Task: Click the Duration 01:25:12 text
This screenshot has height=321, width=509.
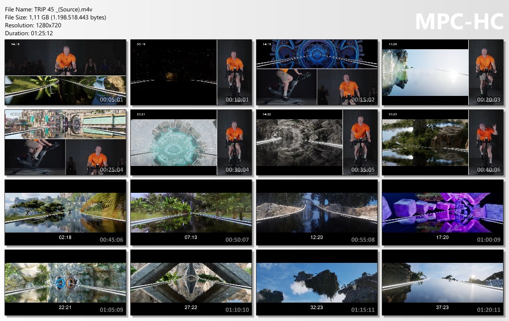Action: tap(29, 33)
